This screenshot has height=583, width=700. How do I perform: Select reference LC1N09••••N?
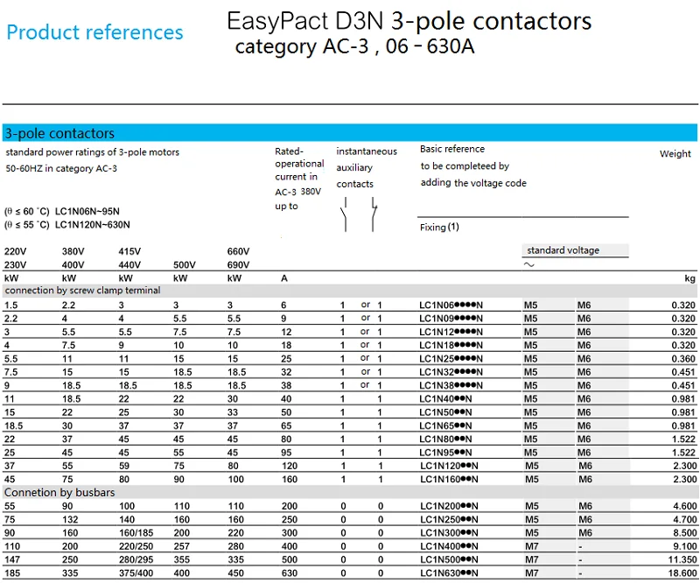(451, 319)
